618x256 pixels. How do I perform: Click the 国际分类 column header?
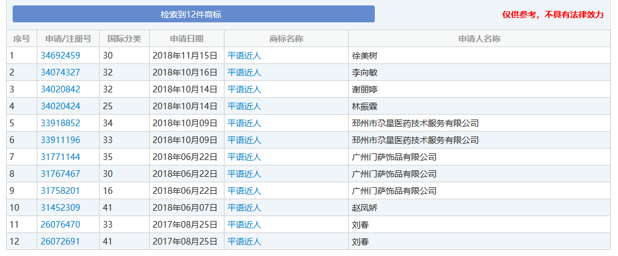[124, 39]
